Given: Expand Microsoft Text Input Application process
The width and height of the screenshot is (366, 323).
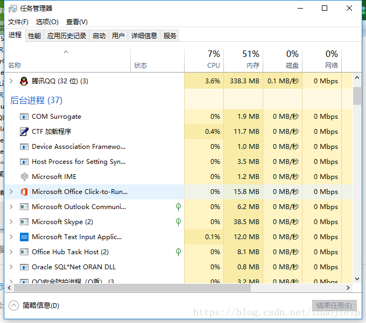Looking at the screenshot, I should click(11, 237).
